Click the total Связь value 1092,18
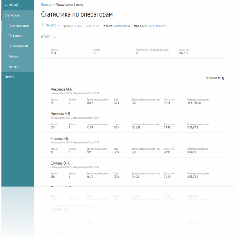This screenshot has height=237, width=236. click(x=184, y=53)
